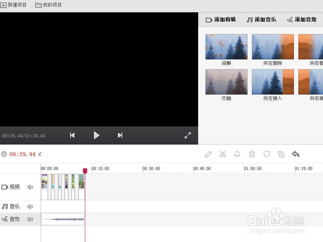Click the 01:15.00 mark on timeline ruler
The width and height of the screenshot is (323, 242).
pos(304,169)
